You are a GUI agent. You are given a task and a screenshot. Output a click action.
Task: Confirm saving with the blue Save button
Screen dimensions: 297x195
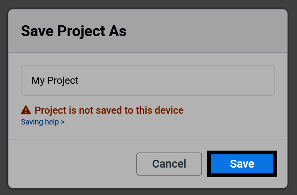click(x=242, y=164)
